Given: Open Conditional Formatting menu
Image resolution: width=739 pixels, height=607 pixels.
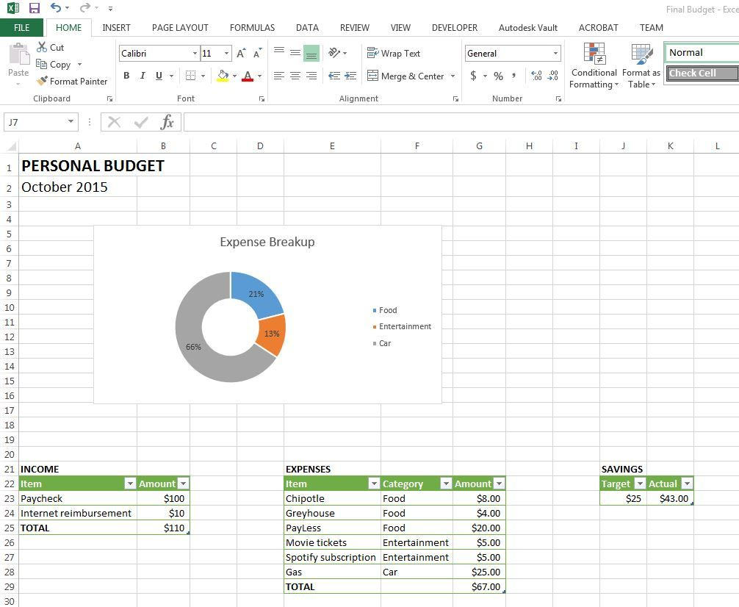Looking at the screenshot, I should 594,66.
